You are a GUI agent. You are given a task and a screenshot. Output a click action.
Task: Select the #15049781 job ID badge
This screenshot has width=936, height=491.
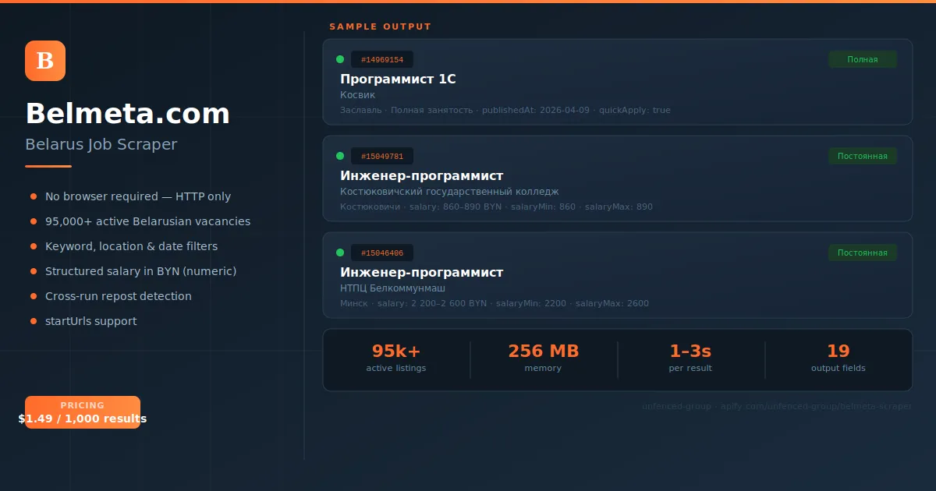(x=382, y=157)
